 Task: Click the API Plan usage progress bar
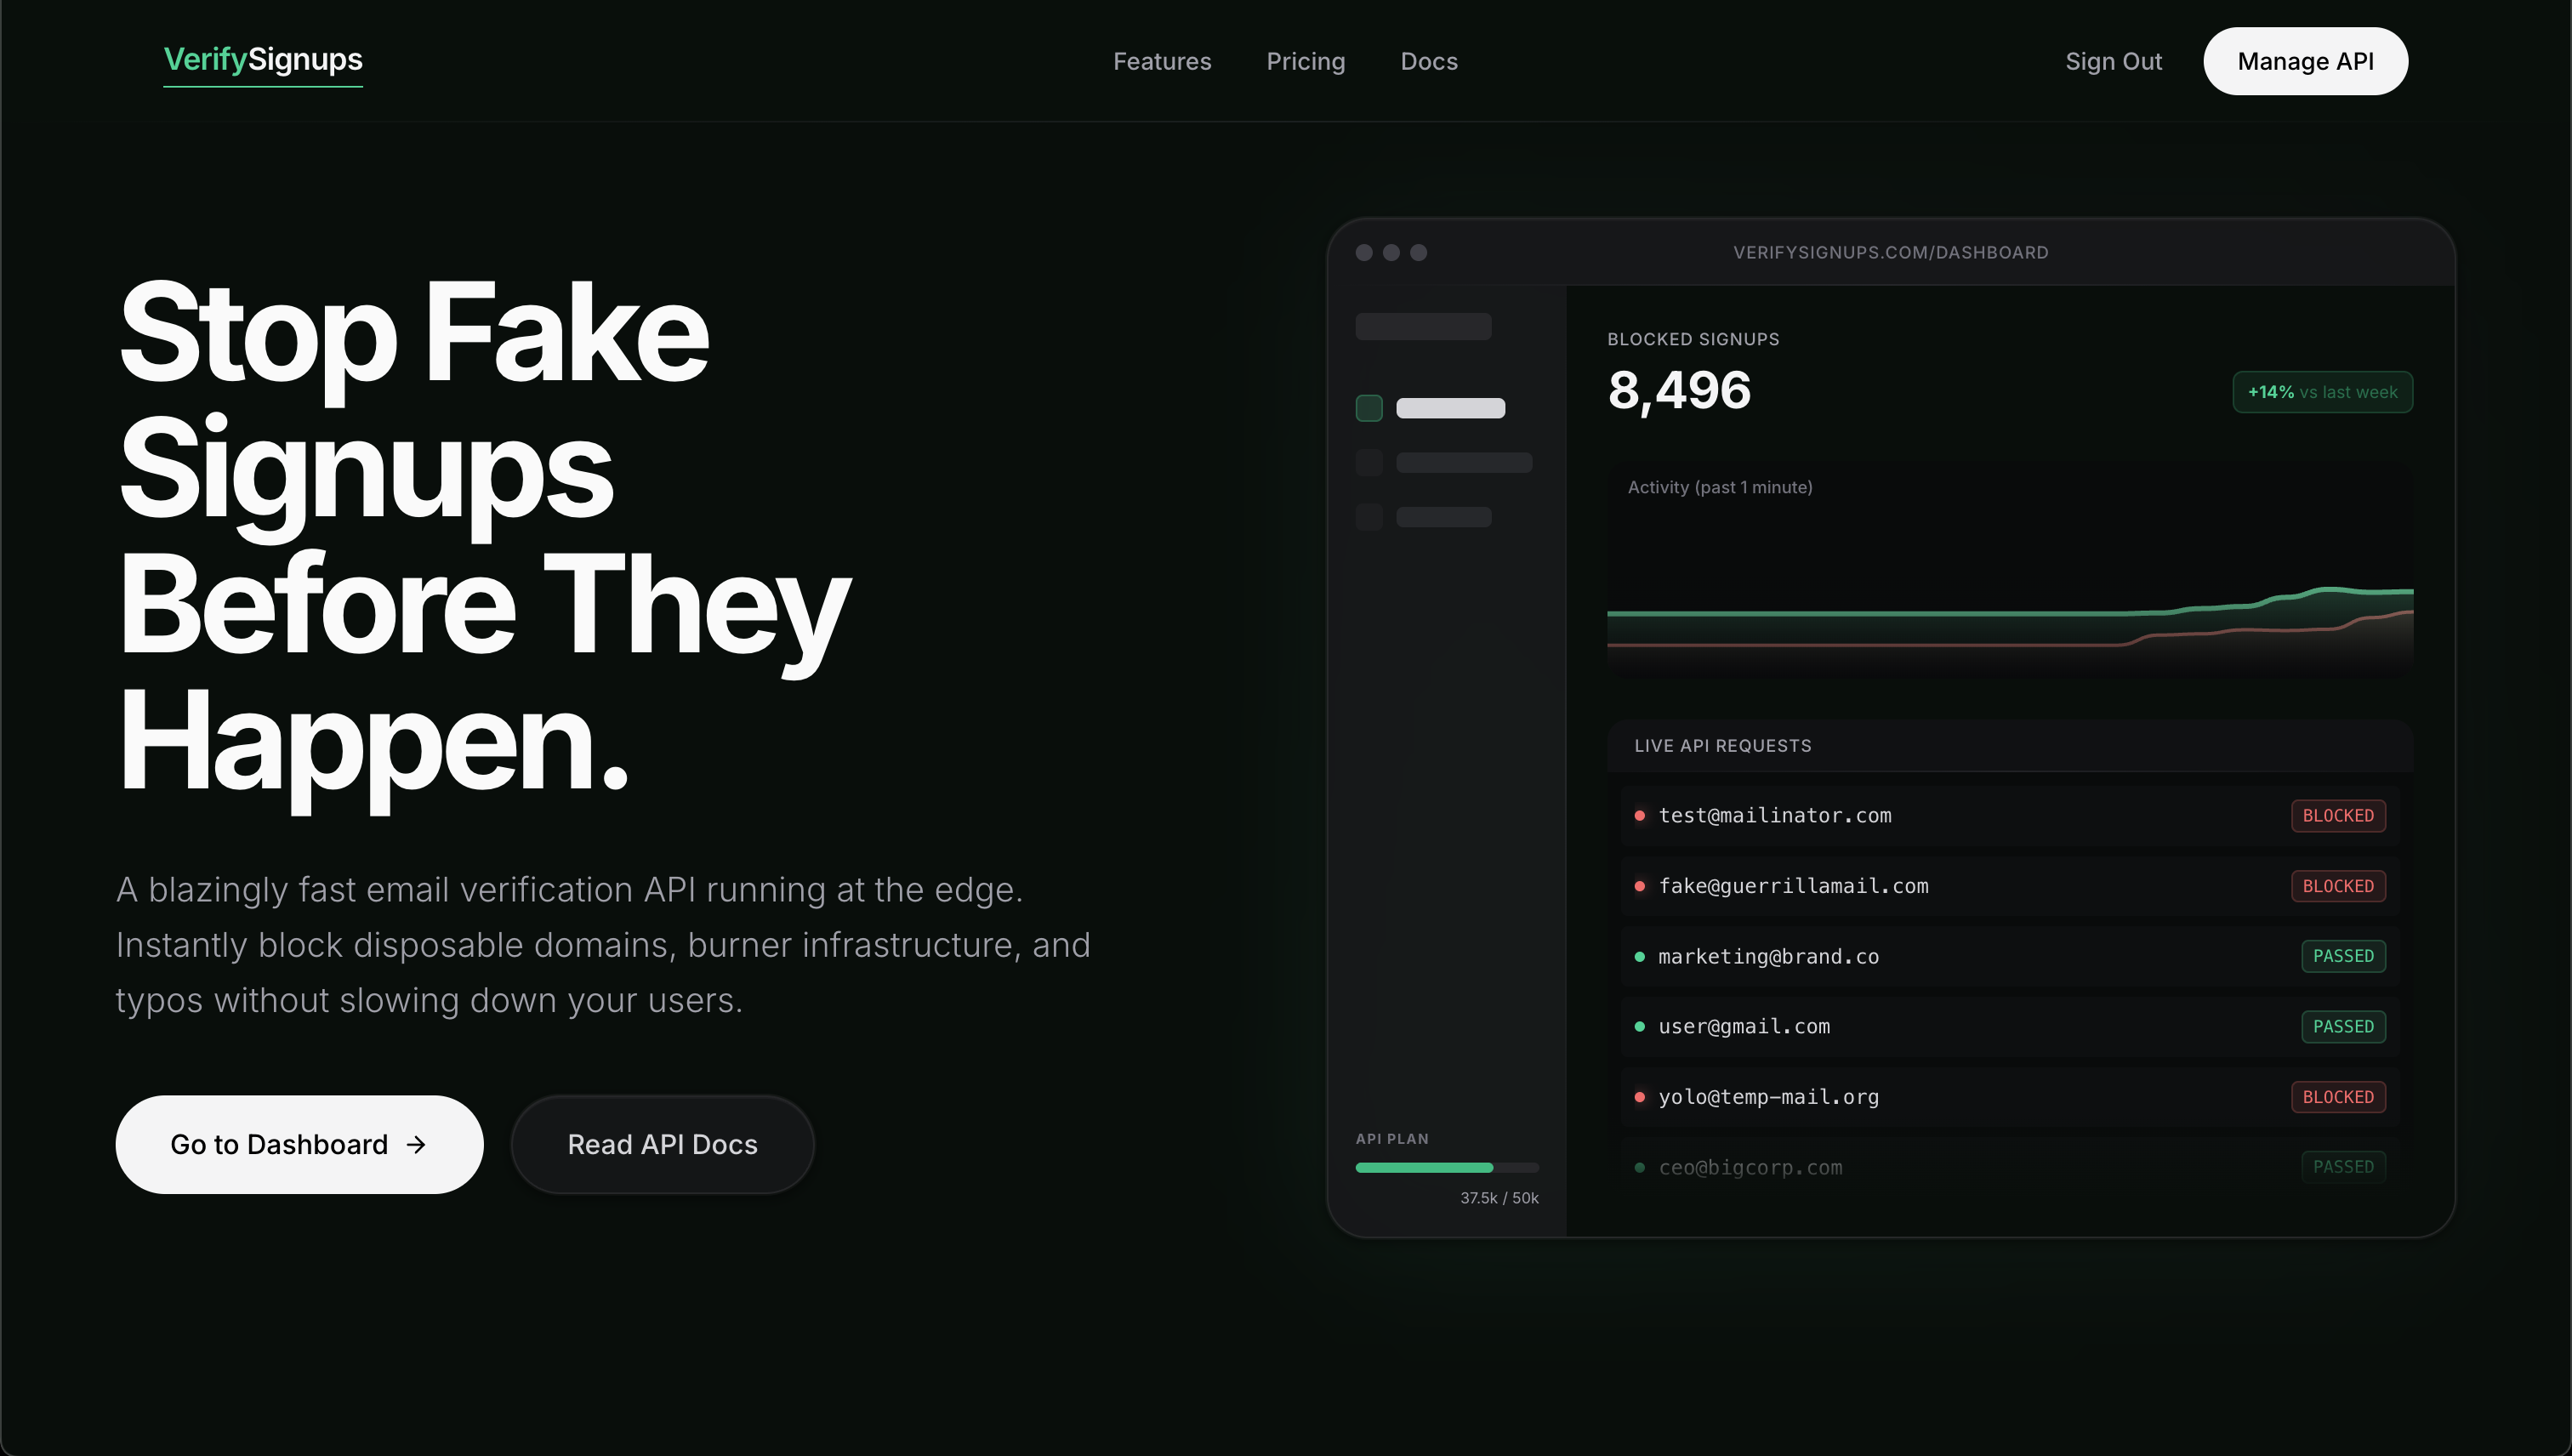pos(1446,1167)
